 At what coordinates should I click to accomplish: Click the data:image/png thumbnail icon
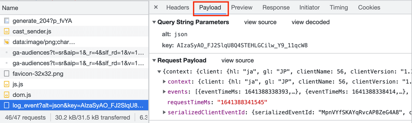click(7, 42)
